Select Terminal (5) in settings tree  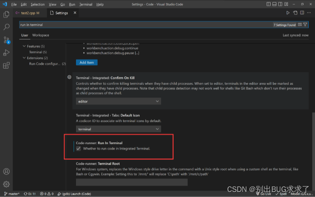click(x=38, y=52)
